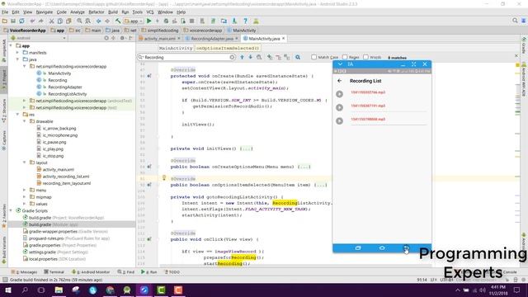Select RecordingAdapter class in project tree
The height and width of the screenshot is (297, 528).
pos(65,87)
